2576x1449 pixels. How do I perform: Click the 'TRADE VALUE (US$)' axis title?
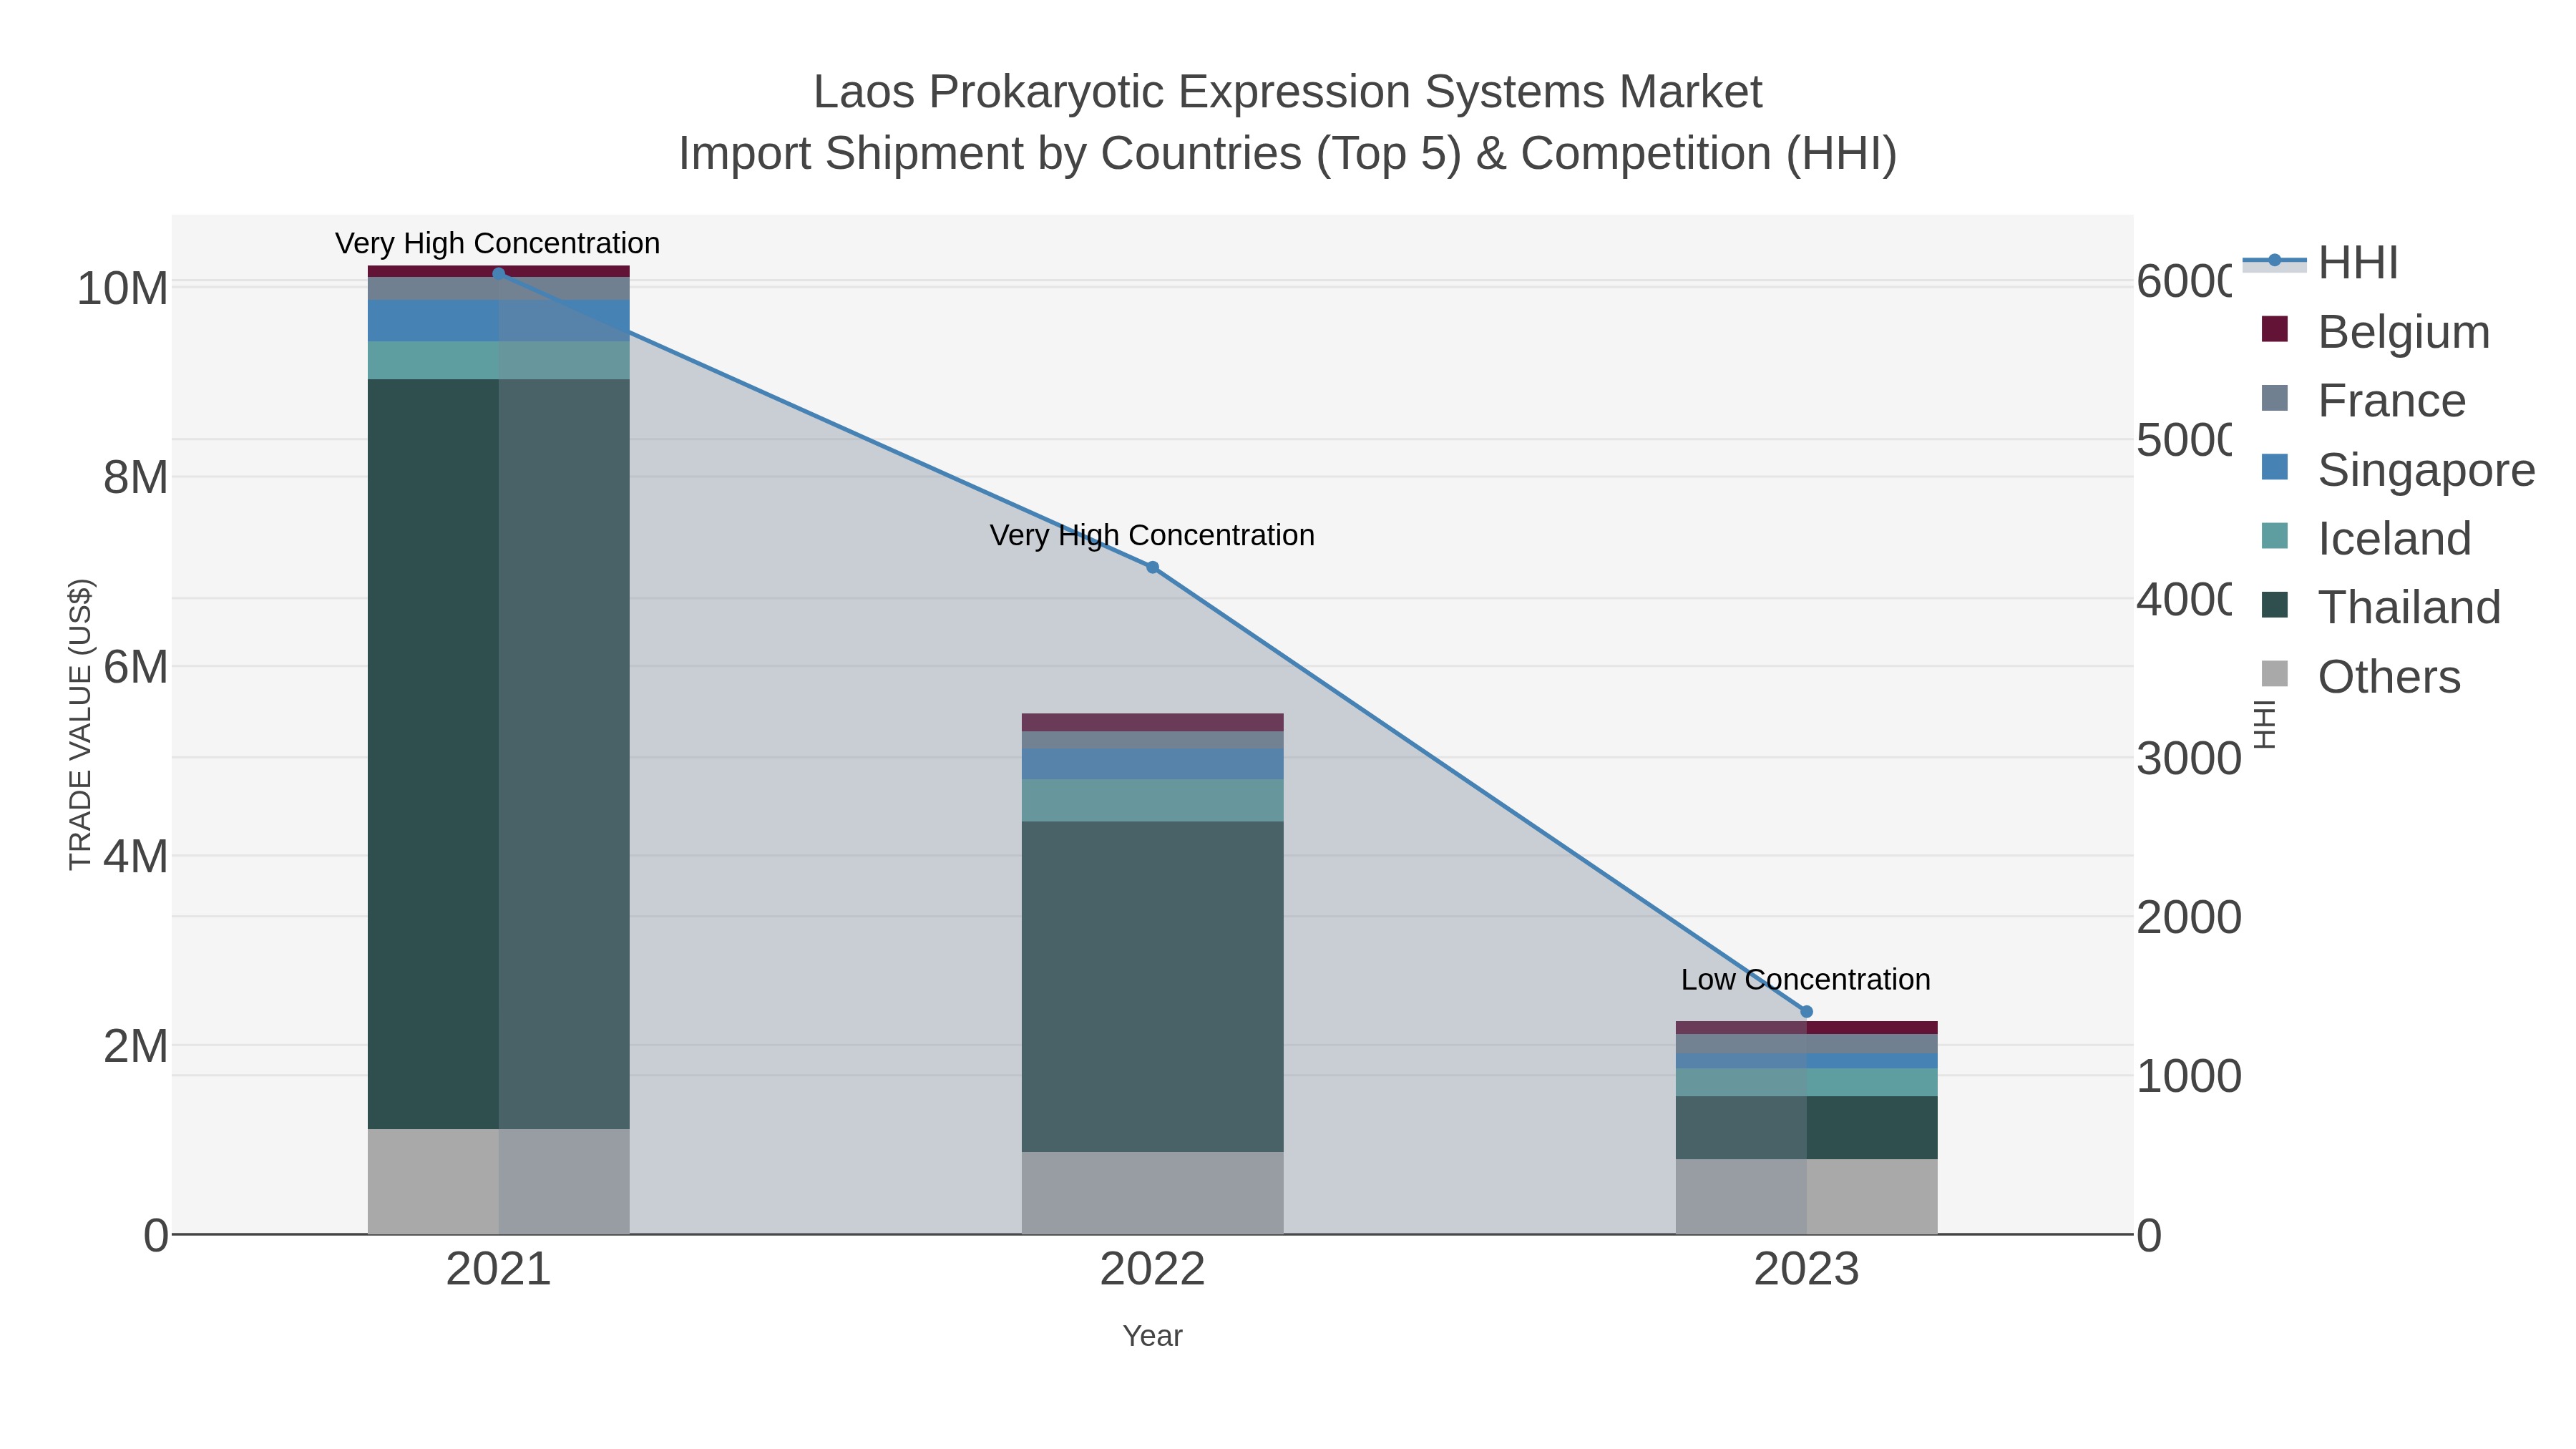(80, 724)
